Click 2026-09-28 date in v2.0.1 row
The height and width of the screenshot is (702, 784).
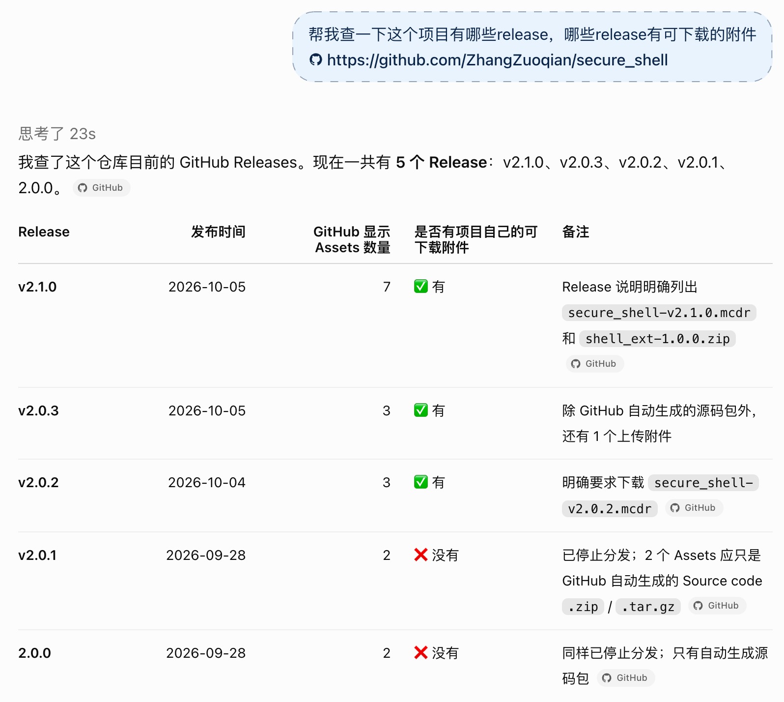pyautogui.click(x=206, y=555)
